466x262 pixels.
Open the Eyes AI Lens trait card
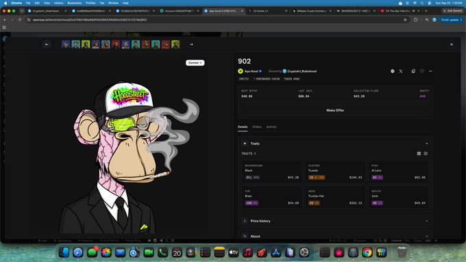click(x=399, y=172)
